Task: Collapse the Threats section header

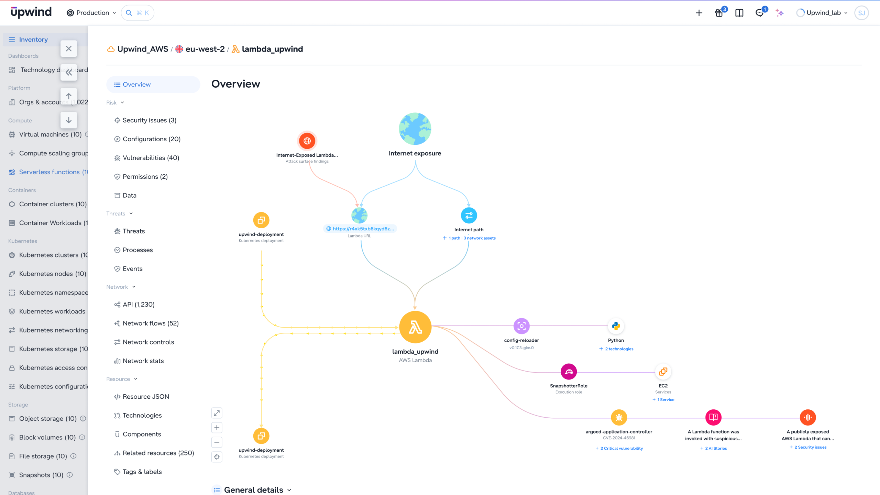Action: (x=119, y=213)
